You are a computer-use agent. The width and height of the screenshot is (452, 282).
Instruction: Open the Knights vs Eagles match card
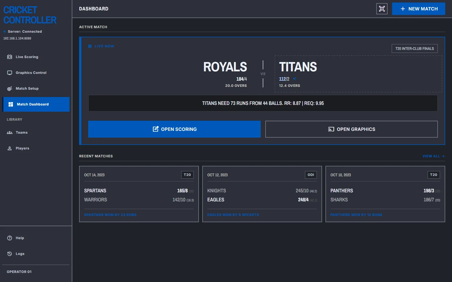[x=262, y=194]
